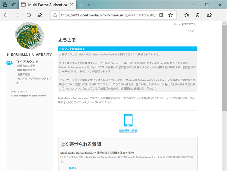227x171 pixels.
Task: Click the マイ アカウント heading
Action: (x=27, y=62)
